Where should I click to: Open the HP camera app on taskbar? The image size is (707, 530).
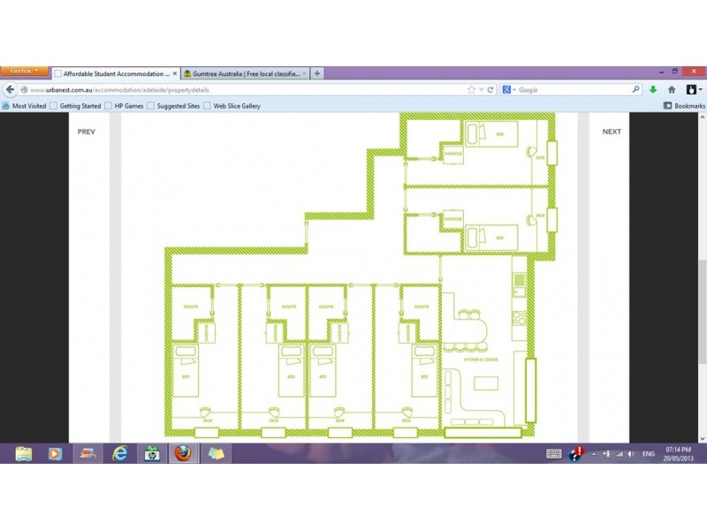point(152,453)
